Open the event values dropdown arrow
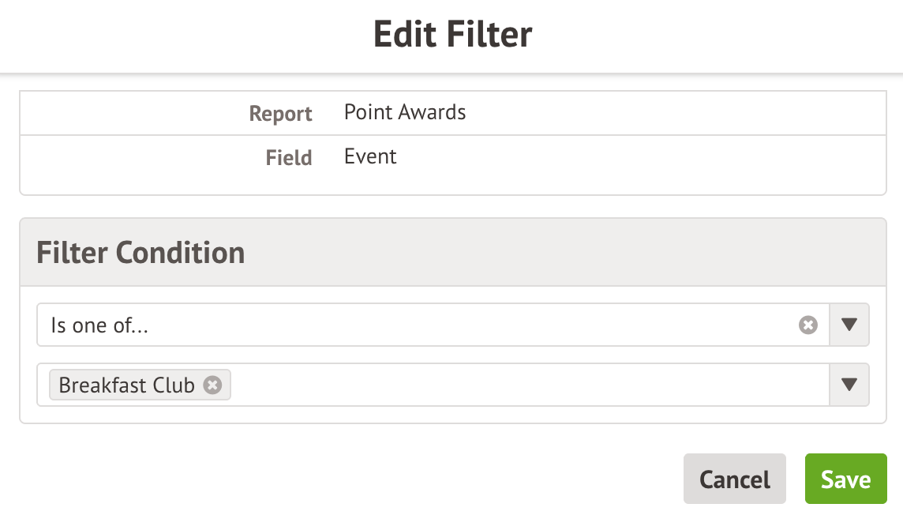This screenshot has height=515, width=903. click(849, 385)
